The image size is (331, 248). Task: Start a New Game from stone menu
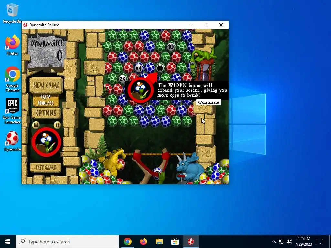46,85
